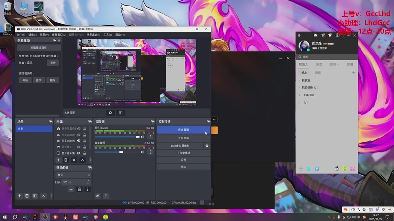Add a transition in 转场特效 panel
The height and width of the screenshot is (221, 394).
71,189
